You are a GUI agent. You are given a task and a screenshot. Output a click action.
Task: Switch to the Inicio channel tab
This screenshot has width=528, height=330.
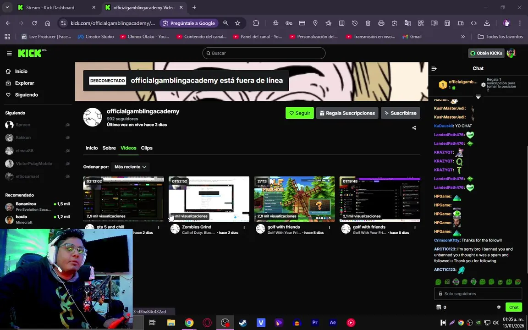tap(92, 148)
